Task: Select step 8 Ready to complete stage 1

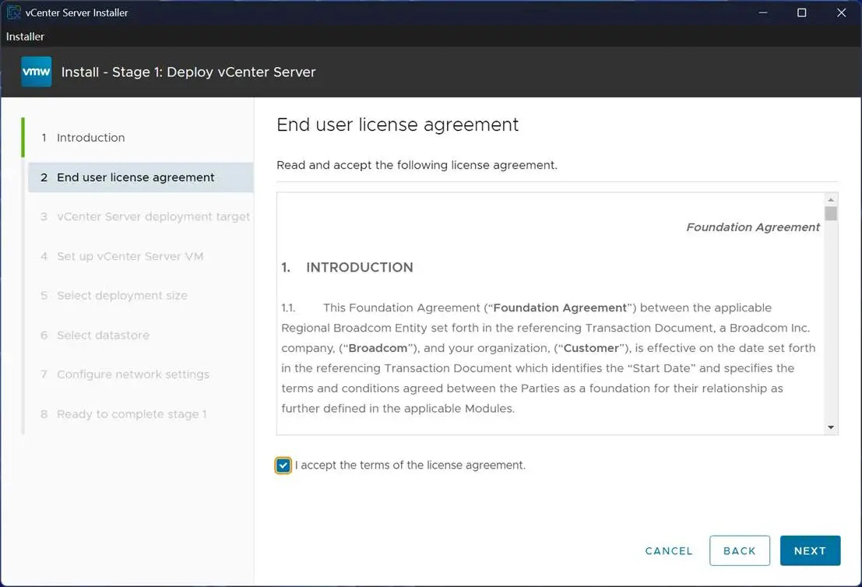Action: 131,413
